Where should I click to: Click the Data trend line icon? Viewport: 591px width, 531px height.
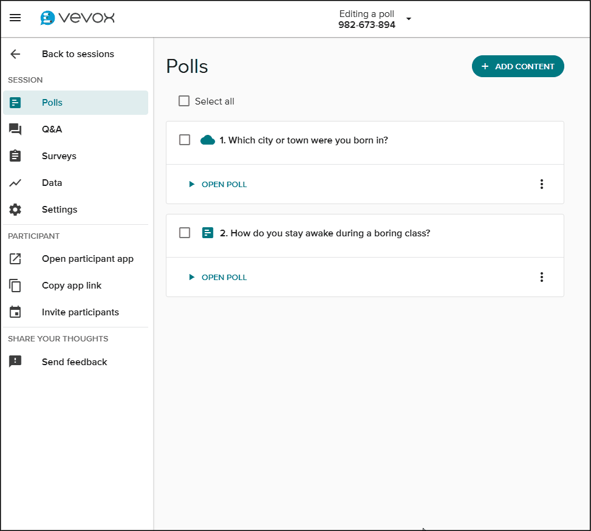[15, 183]
